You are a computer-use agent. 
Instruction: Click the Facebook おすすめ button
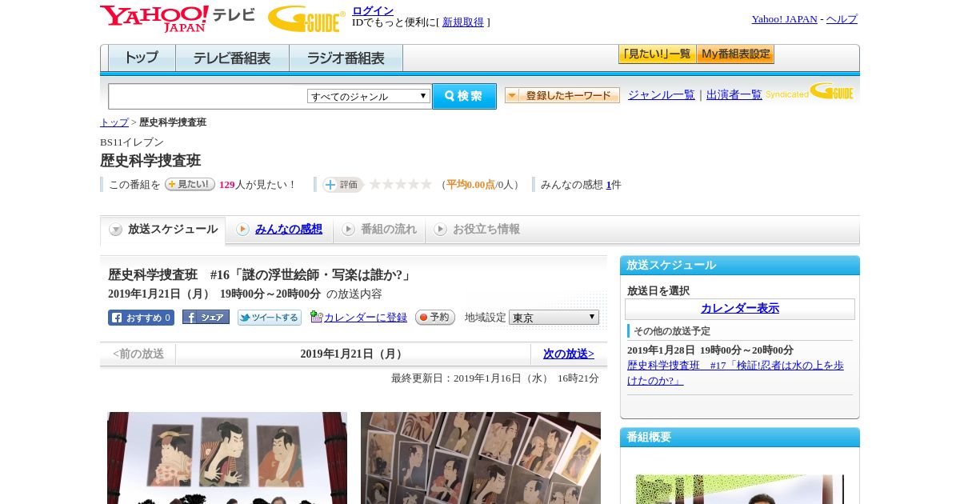pos(141,318)
